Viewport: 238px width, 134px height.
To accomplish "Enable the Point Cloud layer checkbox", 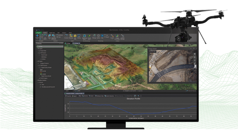I will pos(41,55).
